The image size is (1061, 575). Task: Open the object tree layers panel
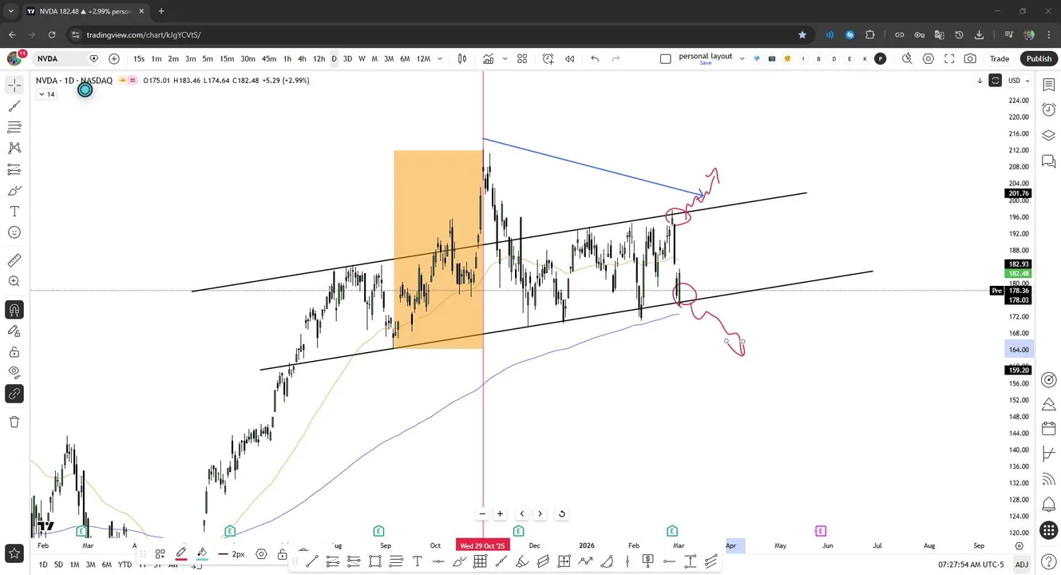(1049, 136)
